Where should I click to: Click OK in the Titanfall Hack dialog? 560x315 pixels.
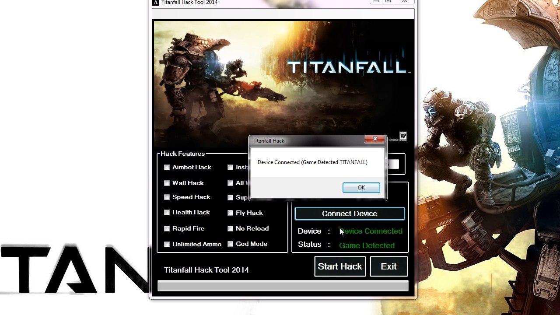click(x=361, y=188)
